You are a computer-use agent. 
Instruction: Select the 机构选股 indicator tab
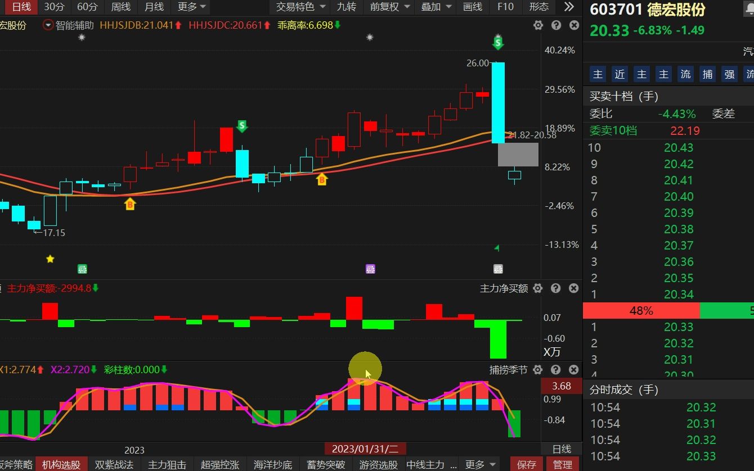click(x=61, y=464)
